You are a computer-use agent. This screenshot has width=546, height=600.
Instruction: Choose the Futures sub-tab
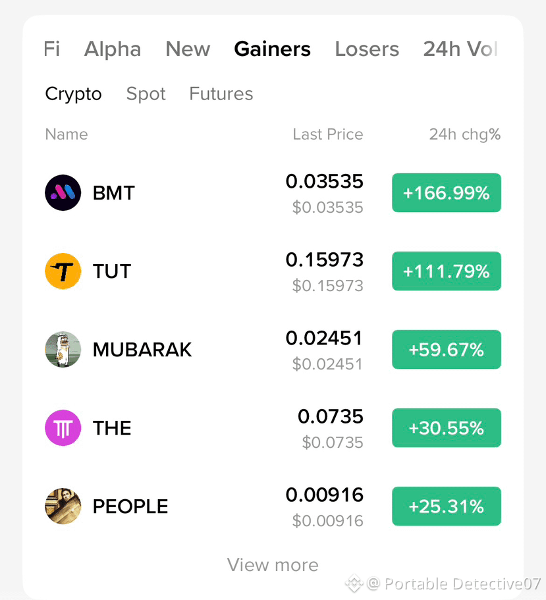[x=221, y=94]
